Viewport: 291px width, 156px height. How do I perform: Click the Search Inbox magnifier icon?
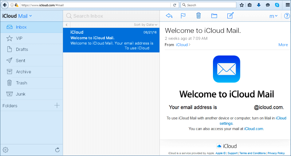coord(69,16)
